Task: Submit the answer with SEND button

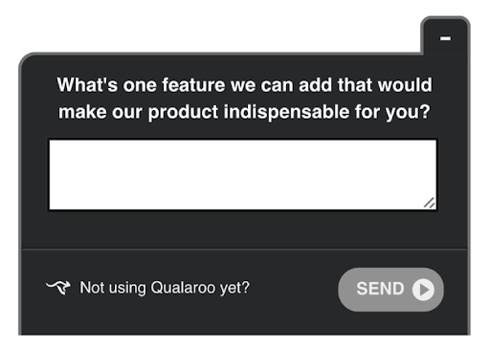Action: tap(390, 290)
